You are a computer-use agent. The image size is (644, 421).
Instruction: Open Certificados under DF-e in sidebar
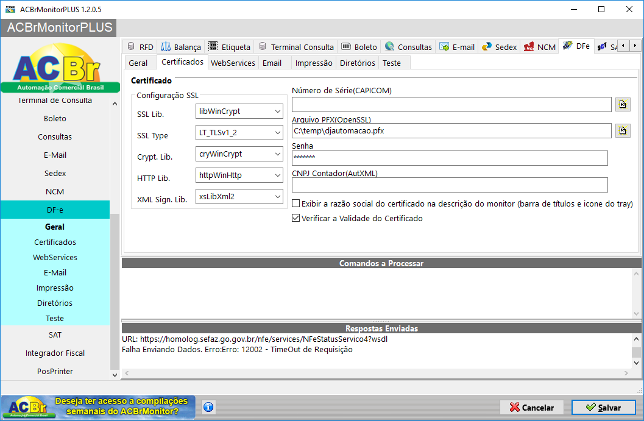click(55, 242)
